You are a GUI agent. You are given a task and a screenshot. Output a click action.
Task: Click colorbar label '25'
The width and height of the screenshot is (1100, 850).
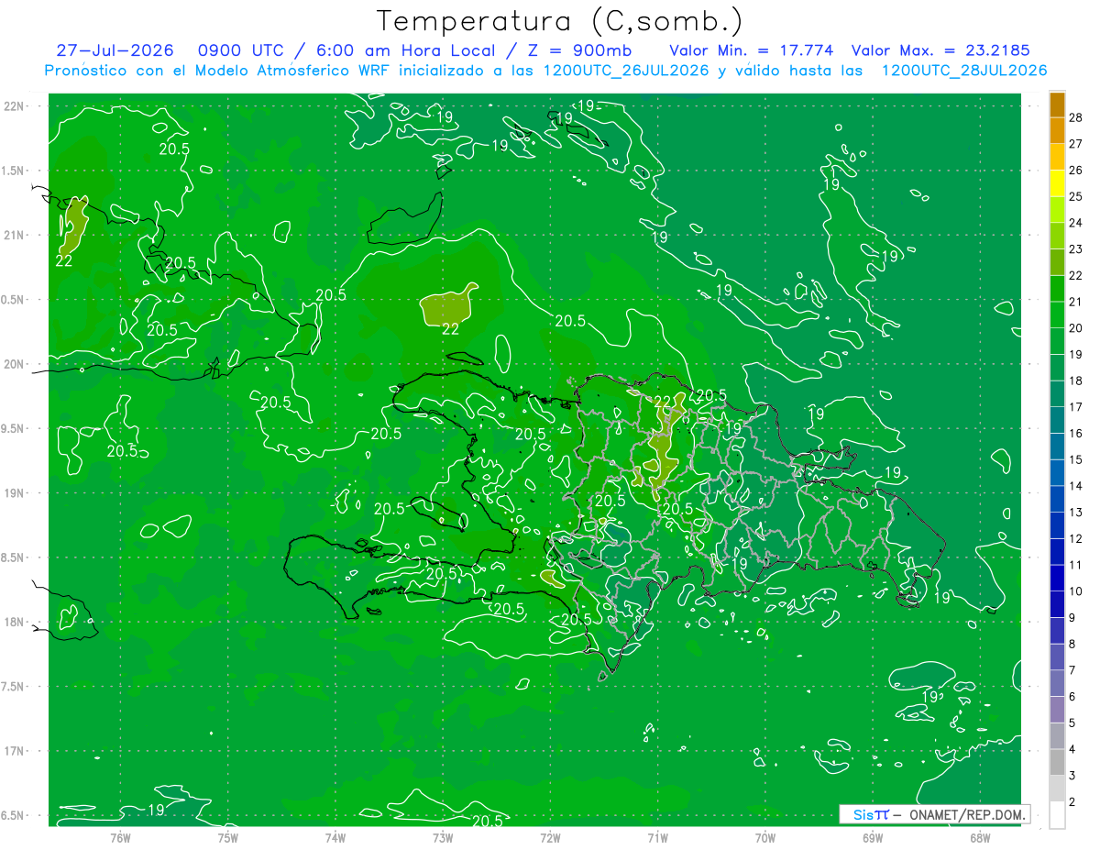(x=1075, y=196)
